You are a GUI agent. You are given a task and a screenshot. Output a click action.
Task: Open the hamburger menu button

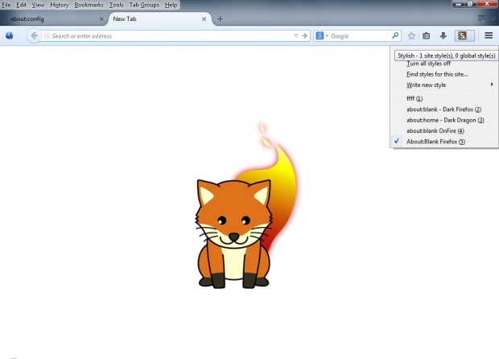(x=489, y=35)
